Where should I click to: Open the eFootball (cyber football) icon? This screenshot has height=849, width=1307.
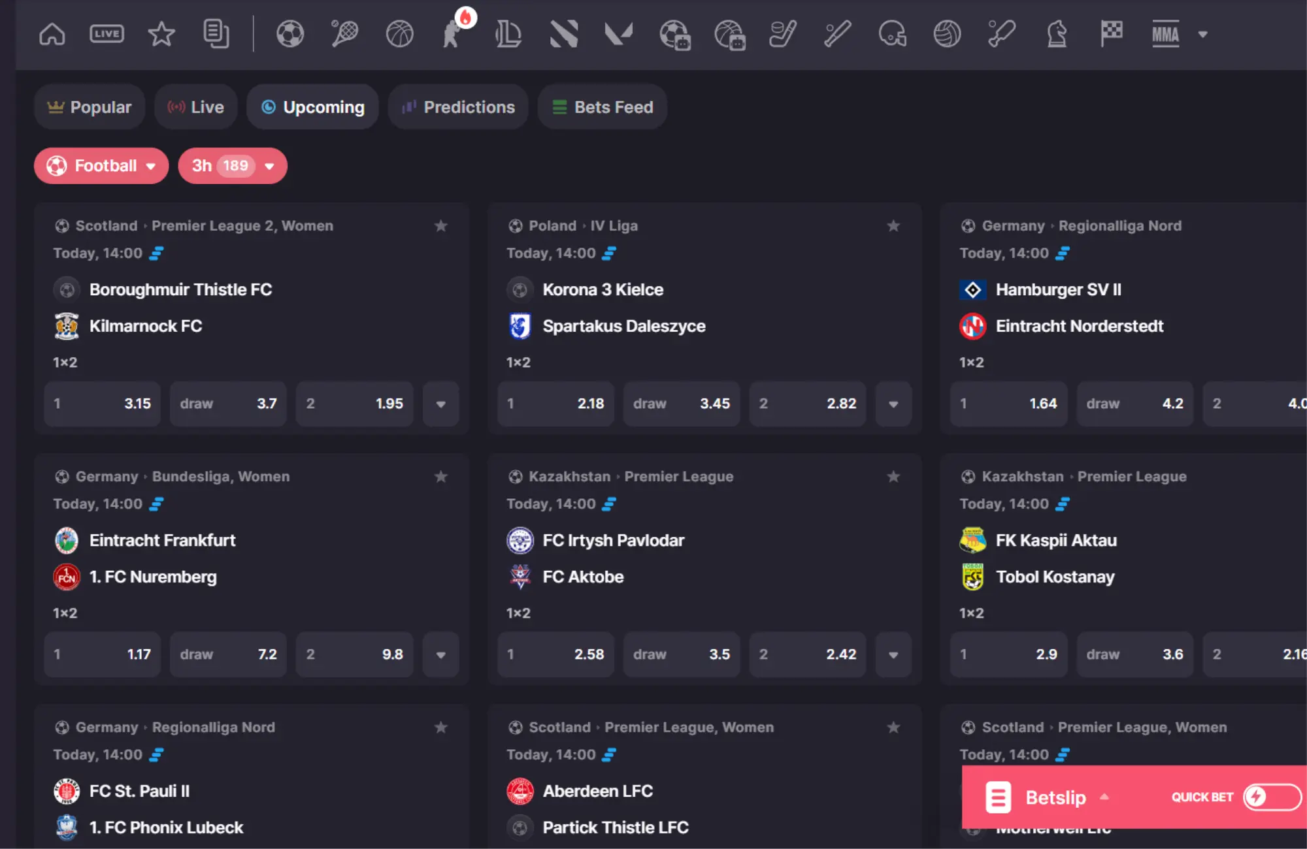674,35
